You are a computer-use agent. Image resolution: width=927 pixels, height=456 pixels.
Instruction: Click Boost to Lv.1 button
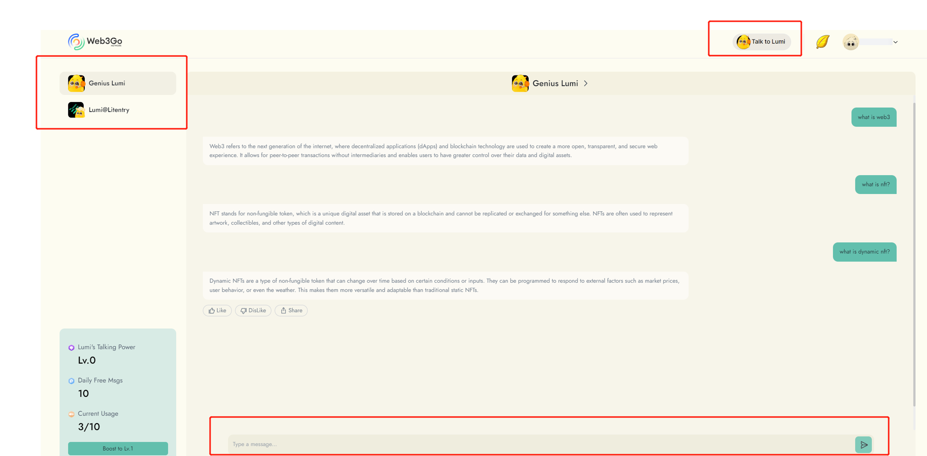(117, 448)
